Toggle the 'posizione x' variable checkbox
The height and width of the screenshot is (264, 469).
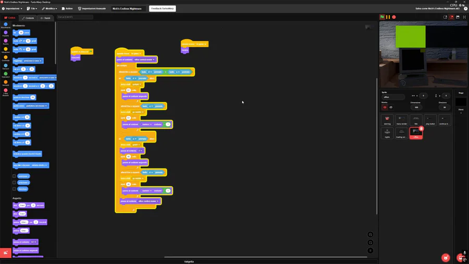[x=14, y=176]
